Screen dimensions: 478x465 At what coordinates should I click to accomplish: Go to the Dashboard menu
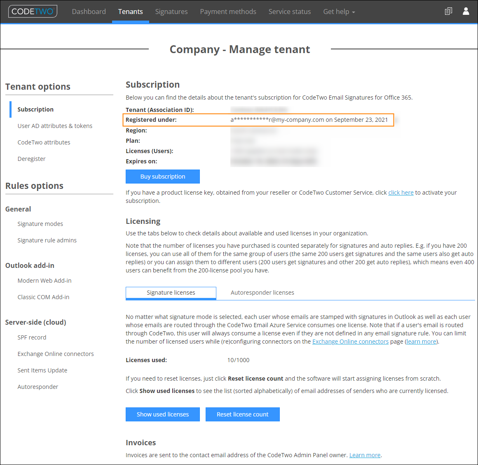89,12
